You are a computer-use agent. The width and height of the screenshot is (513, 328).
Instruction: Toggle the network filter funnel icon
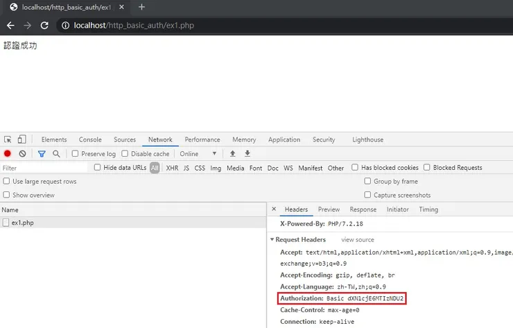pos(42,154)
